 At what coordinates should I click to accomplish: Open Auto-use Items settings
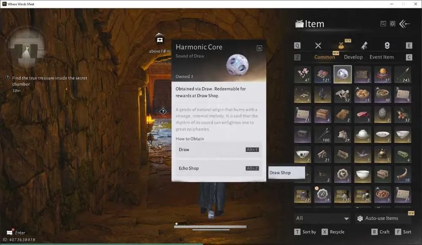(x=383, y=218)
